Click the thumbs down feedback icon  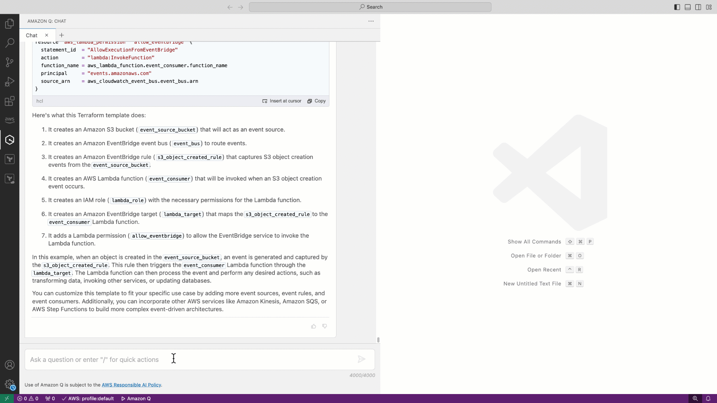tap(325, 327)
